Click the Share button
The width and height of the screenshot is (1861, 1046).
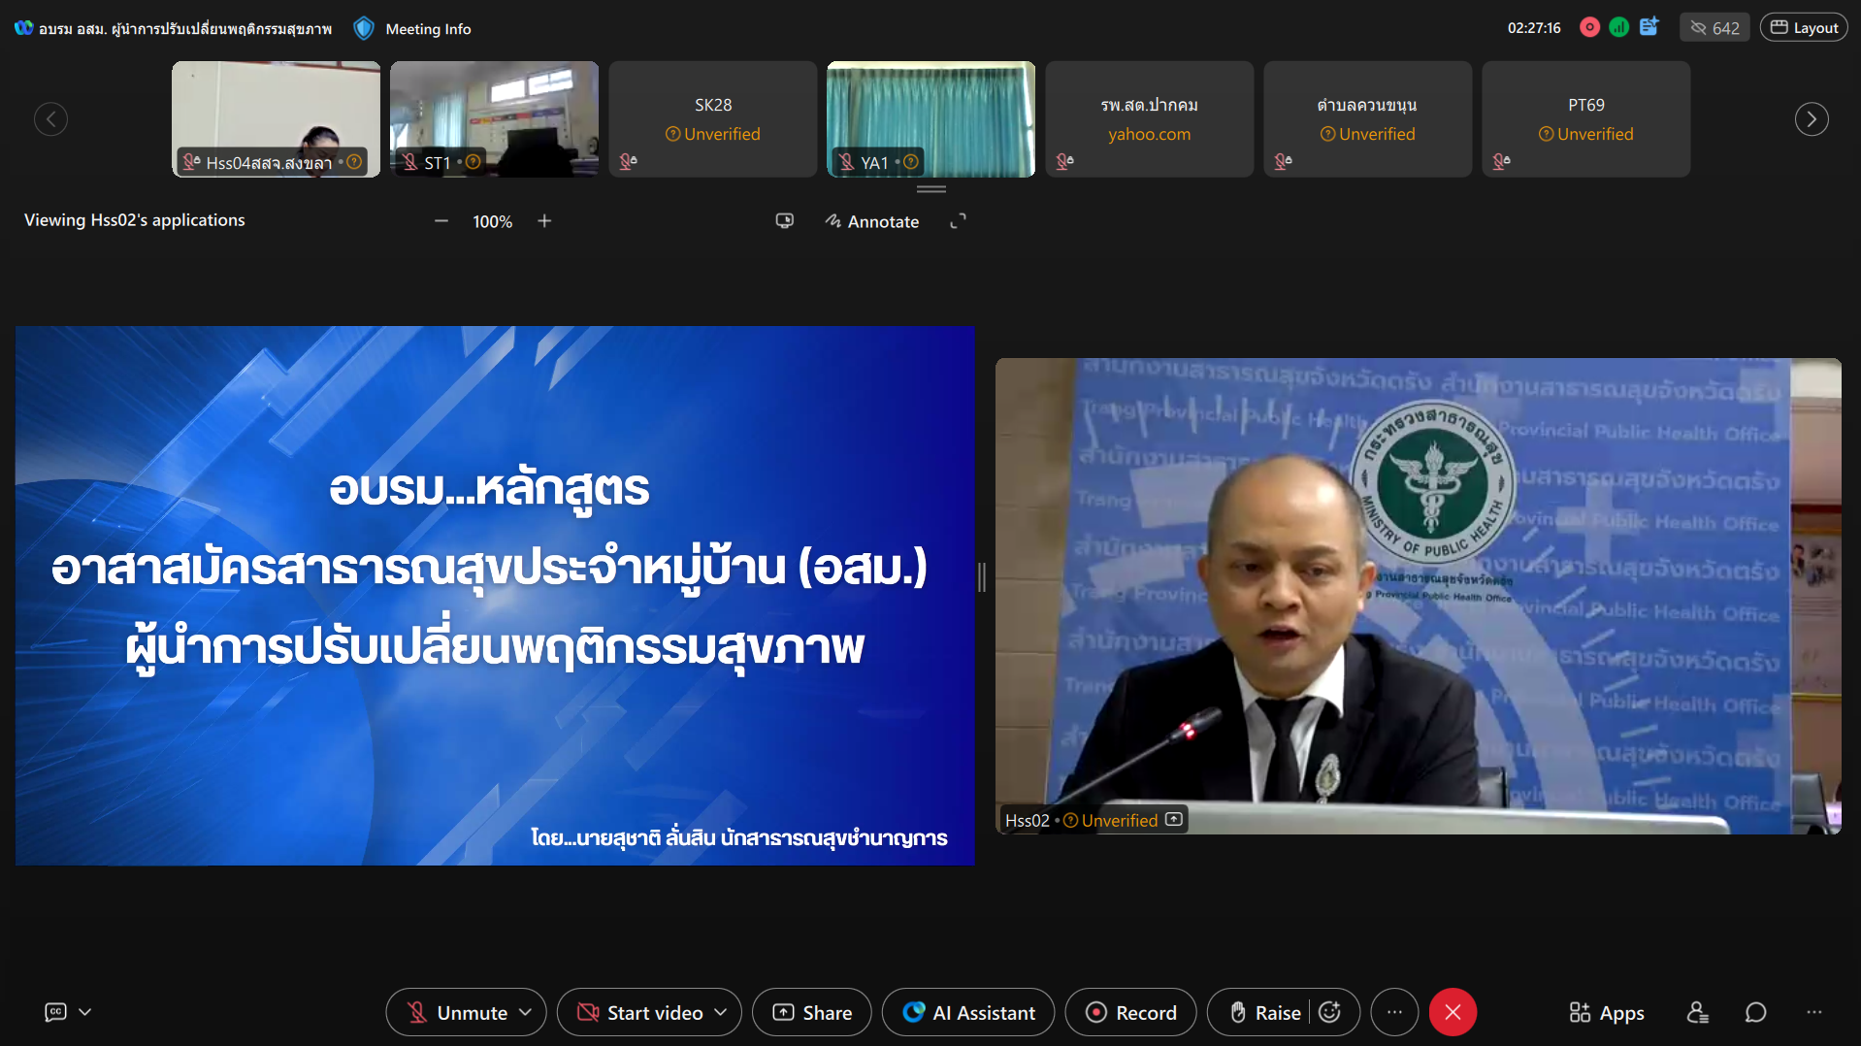tap(812, 1012)
